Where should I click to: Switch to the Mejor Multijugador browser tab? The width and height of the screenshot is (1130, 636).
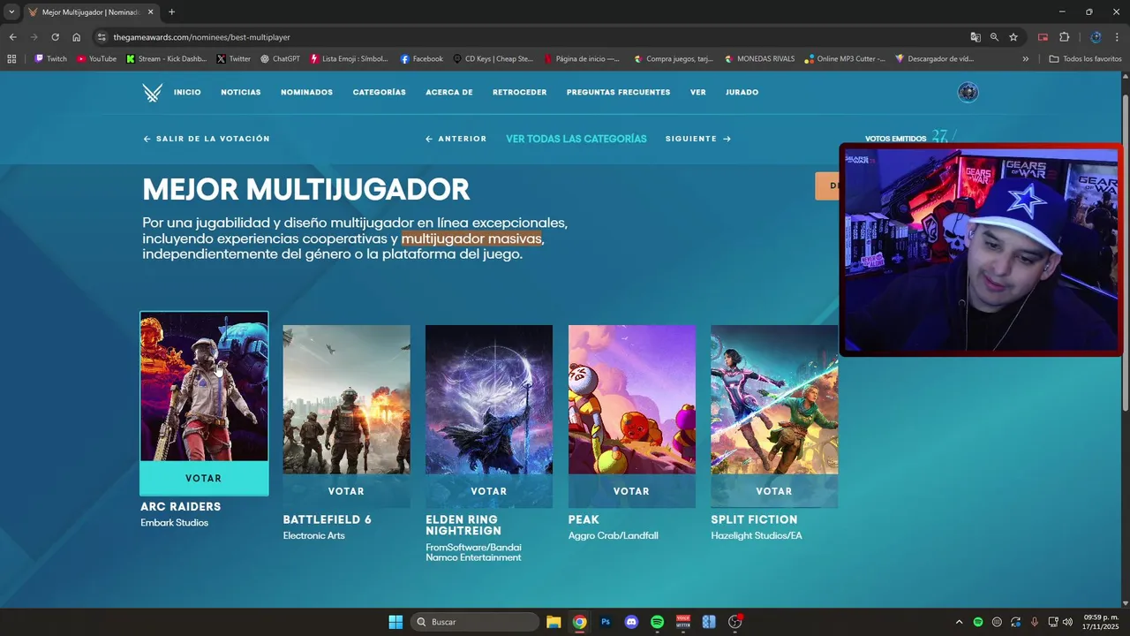tap(90, 12)
